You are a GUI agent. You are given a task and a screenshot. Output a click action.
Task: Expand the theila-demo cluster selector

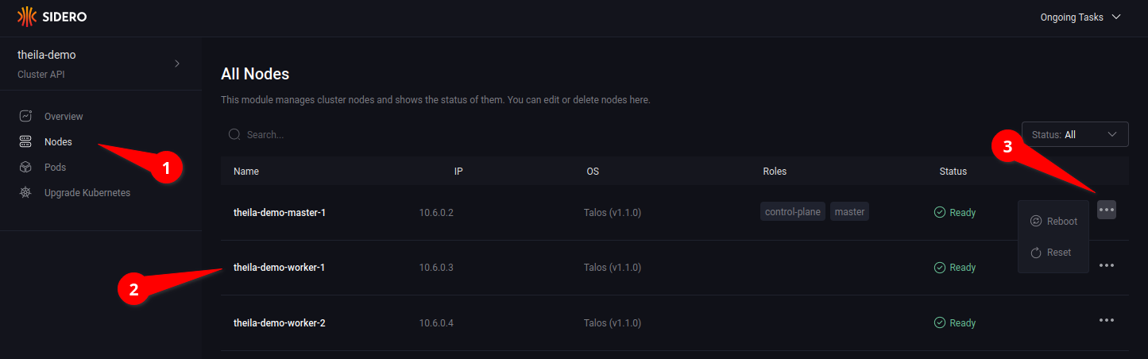pos(177,64)
